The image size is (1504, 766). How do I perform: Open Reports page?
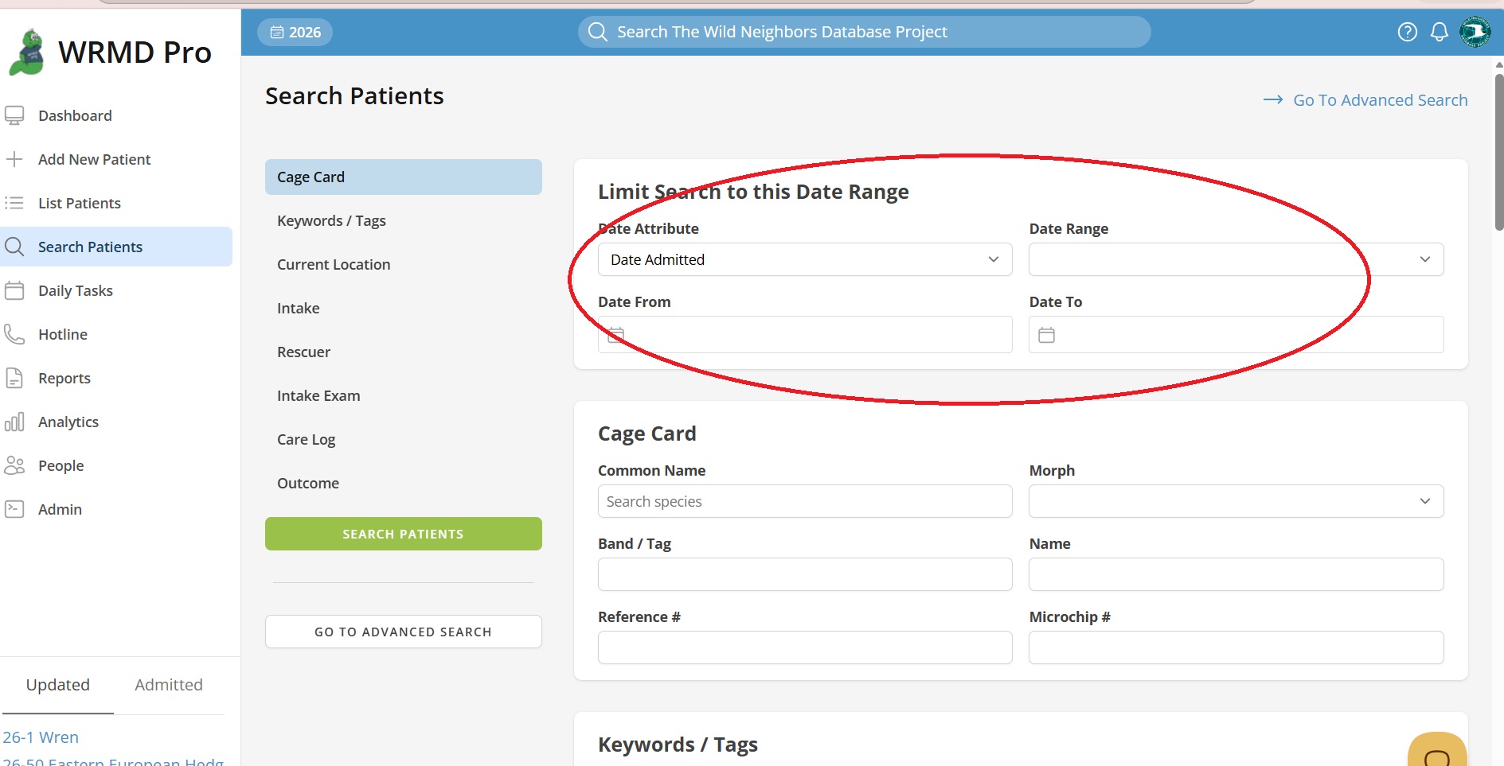64,378
